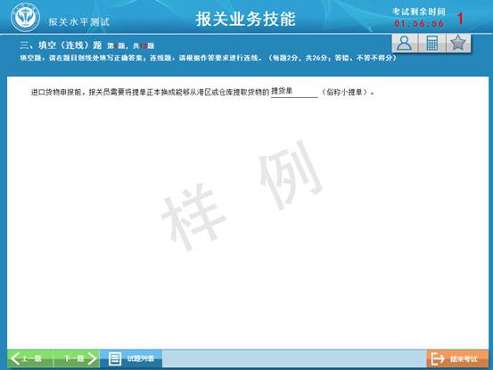
Task: Click the exit icon on 结束考试
Action: tap(438, 358)
